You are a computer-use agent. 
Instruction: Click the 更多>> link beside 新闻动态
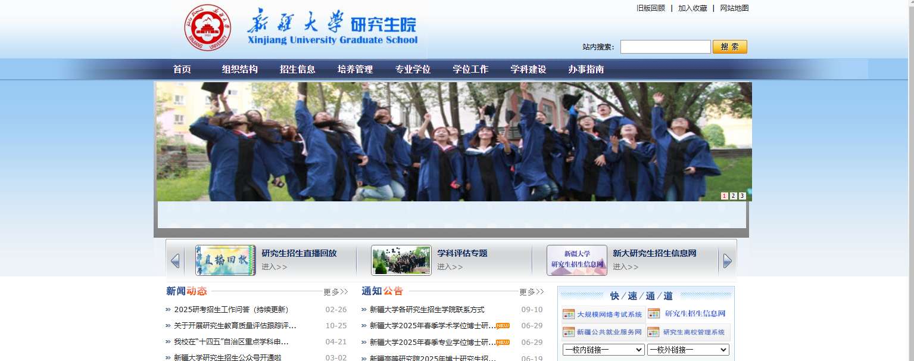pyautogui.click(x=335, y=292)
